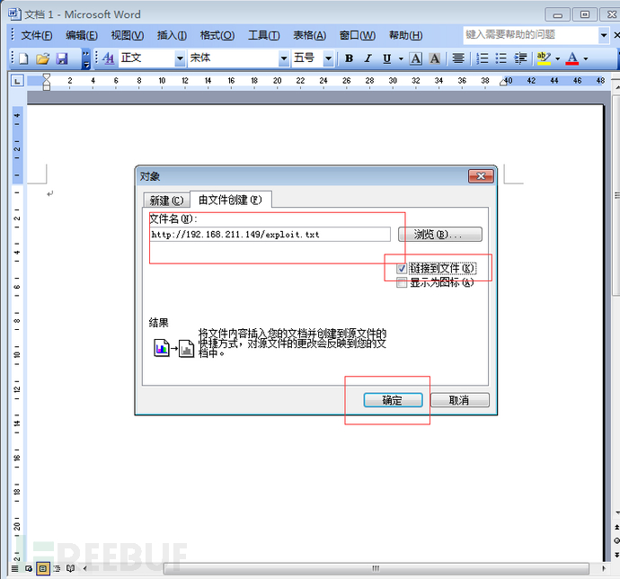Open the 视图(V) menu
Image resolution: width=620 pixels, height=579 pixels.
click(128, 36)
